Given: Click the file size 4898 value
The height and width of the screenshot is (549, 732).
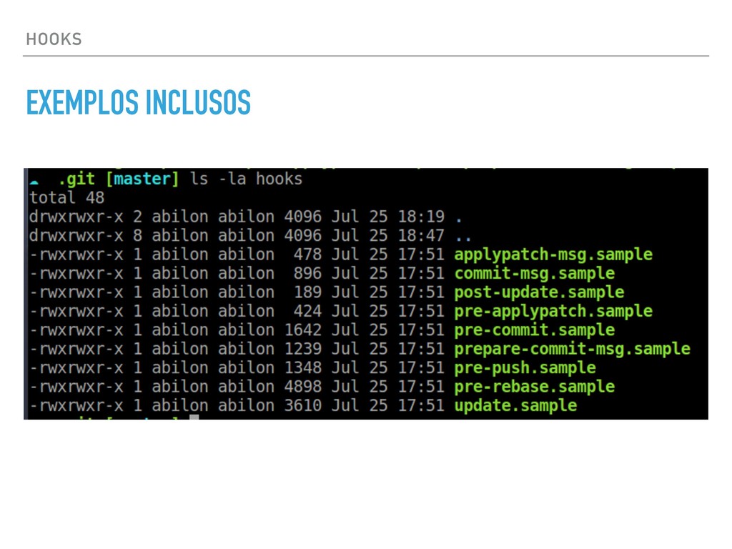Looking at the screenshot, I should pos(302,387).
